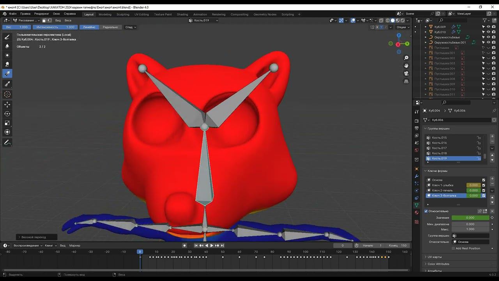Open the Файл menu
Image resolution: width=499 pixels, height=281 pixels.
coord(13,14)
